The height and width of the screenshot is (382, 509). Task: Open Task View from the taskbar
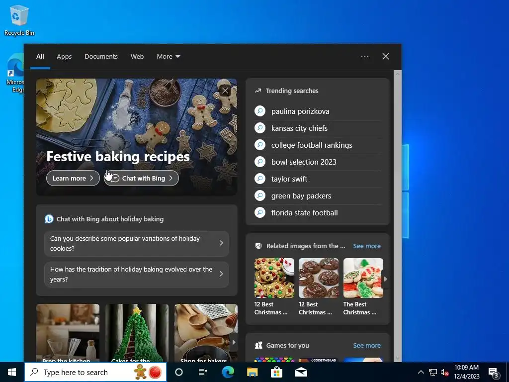pos(203,372)
